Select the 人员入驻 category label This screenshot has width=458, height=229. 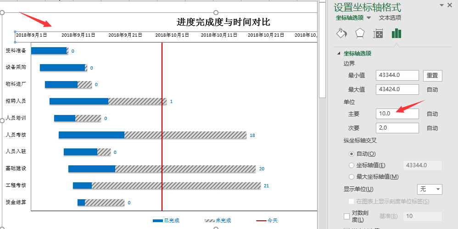(16, 151)
